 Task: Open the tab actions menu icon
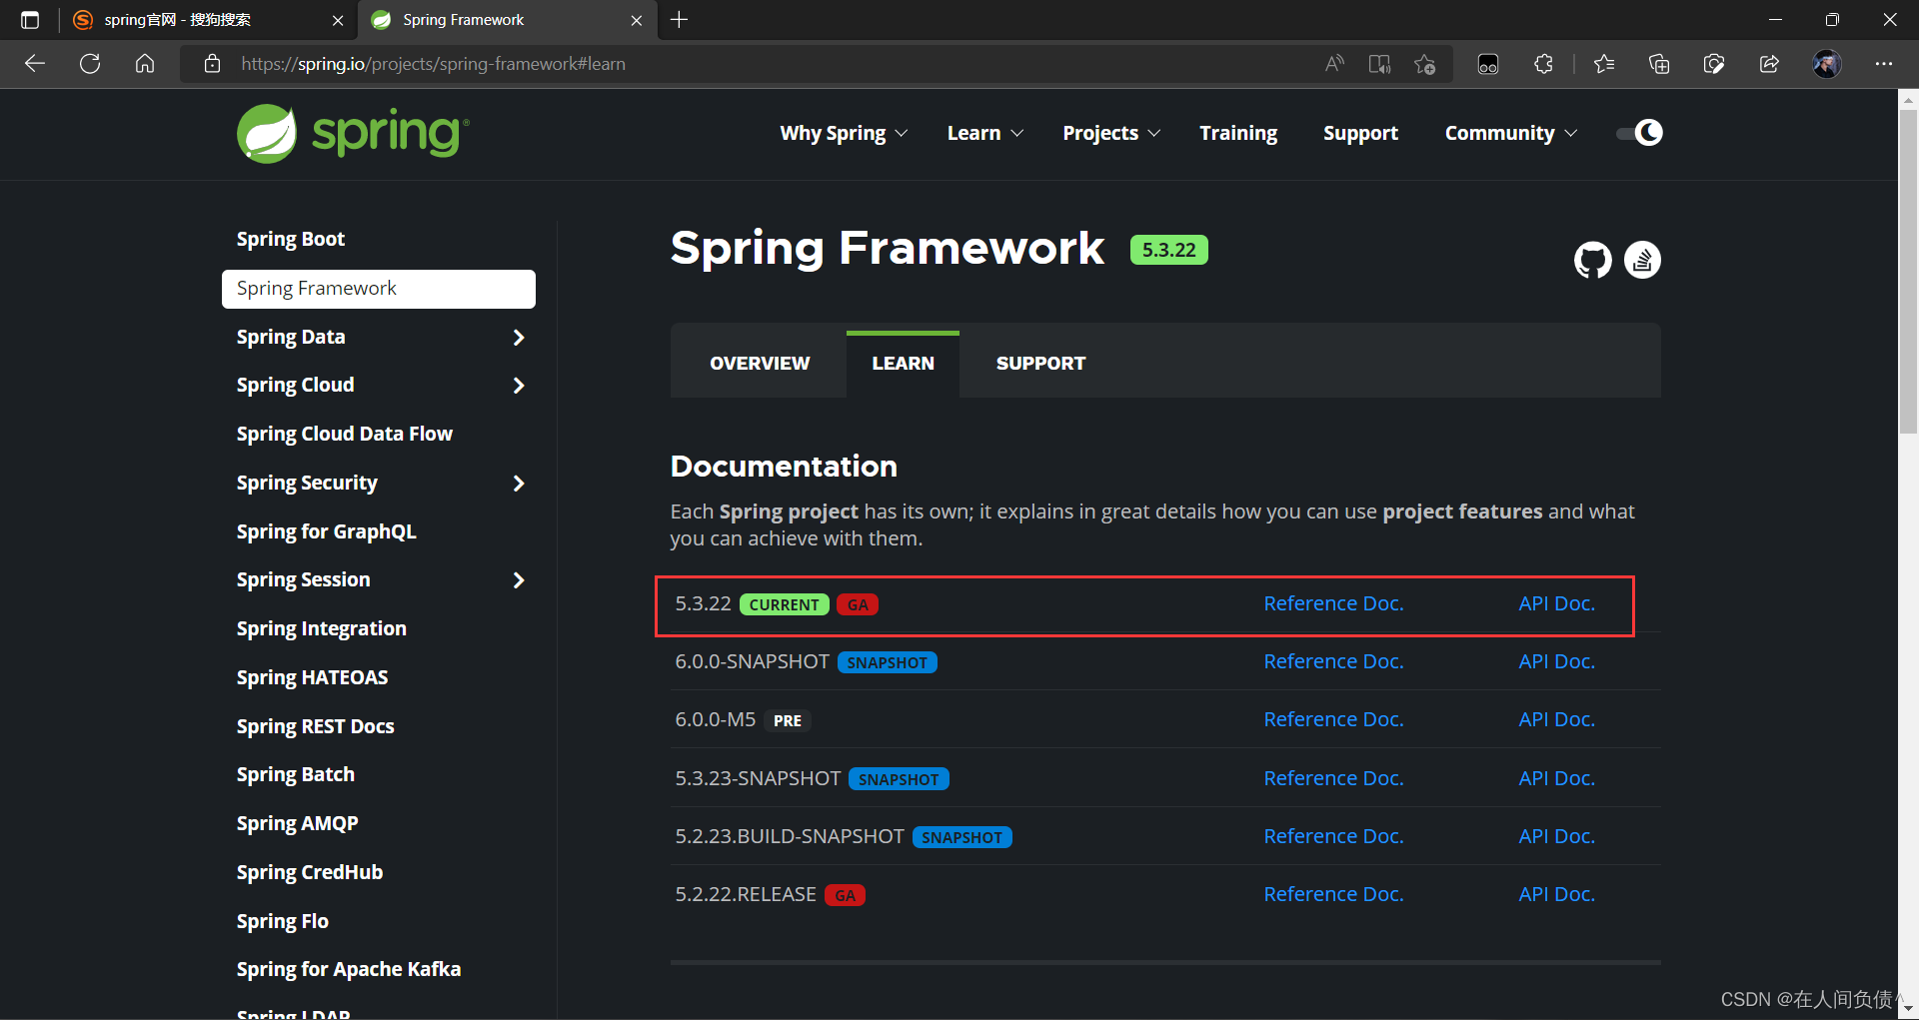coord(30,20)
